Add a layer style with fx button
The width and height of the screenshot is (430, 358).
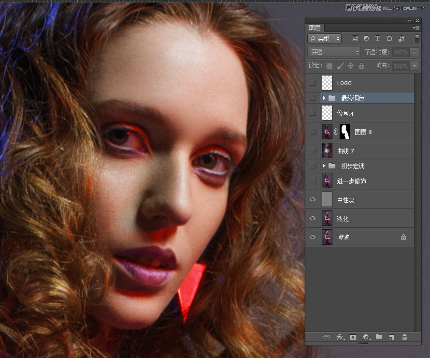pyautogui.click(x=340, y=337)
